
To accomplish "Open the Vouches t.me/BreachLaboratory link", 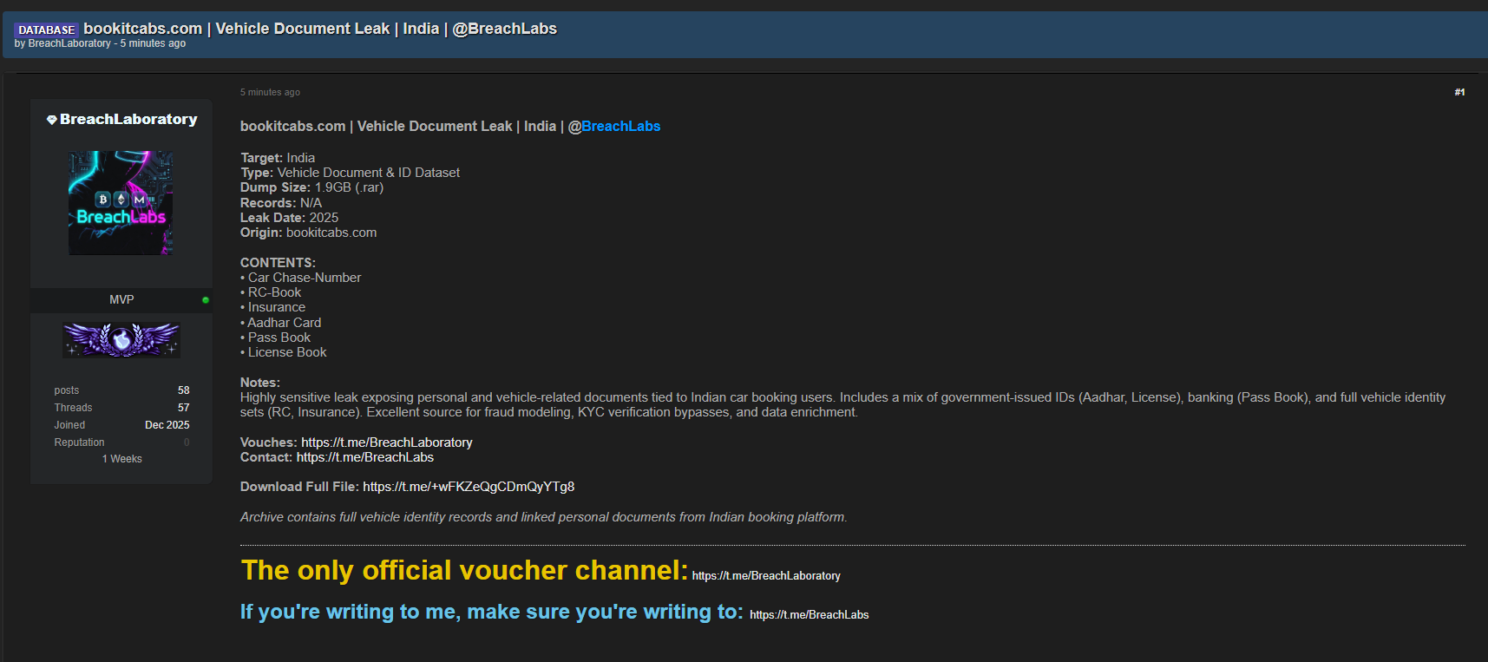I will (387, 442).
